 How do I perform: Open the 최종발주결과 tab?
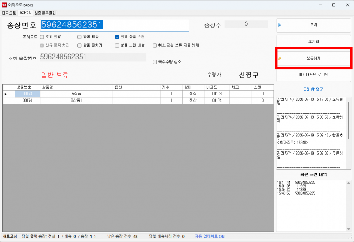point(45,13)
